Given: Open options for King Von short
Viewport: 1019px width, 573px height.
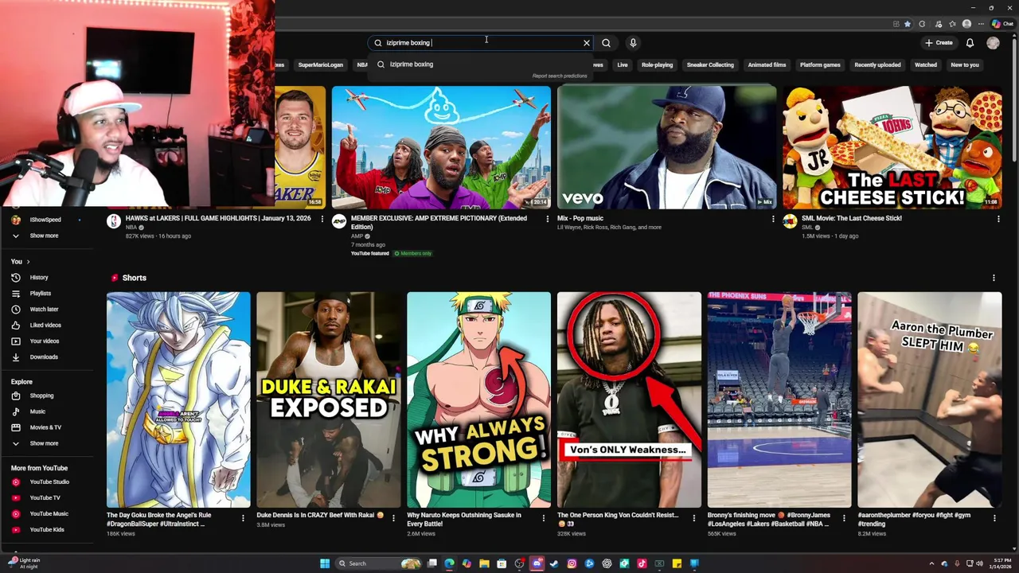Looking at the screenshot, I should point(693,518).
